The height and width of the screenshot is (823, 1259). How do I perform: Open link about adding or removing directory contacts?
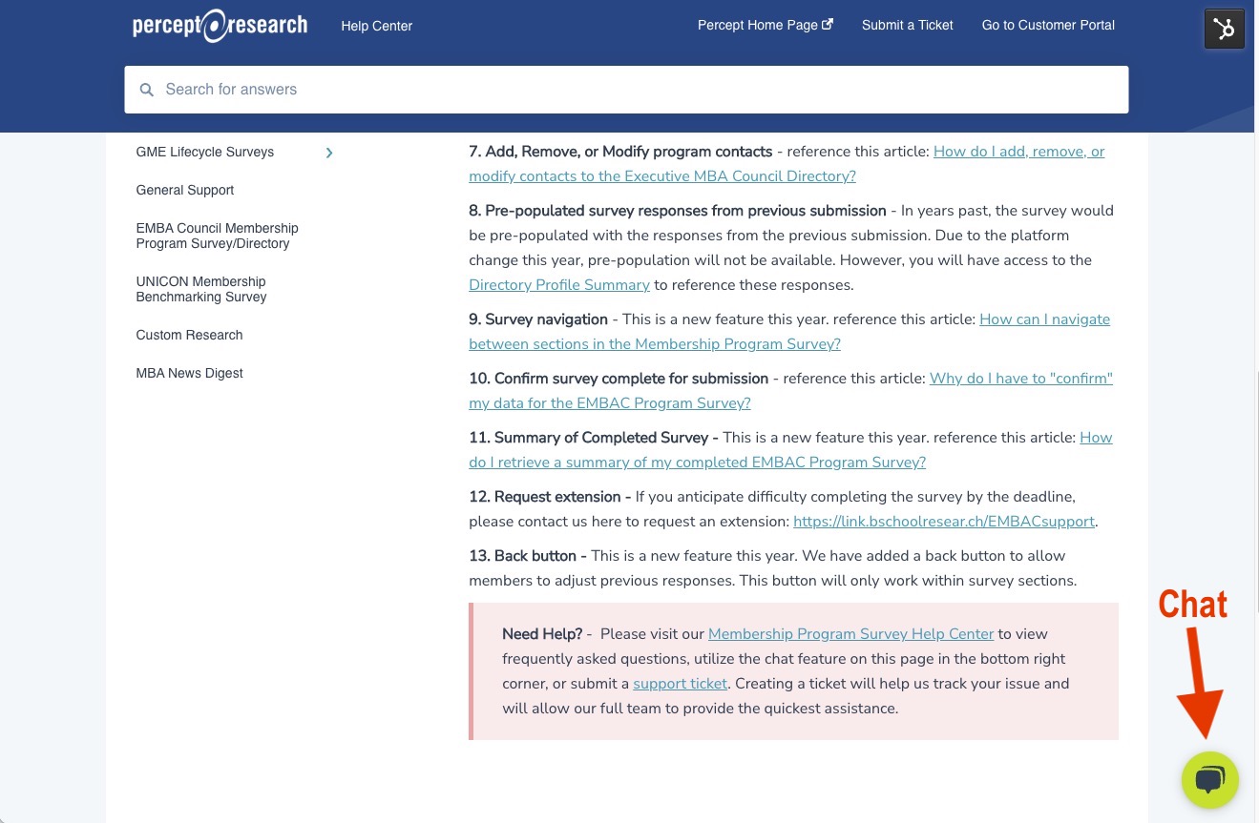pyautogui.click(x=787, y=164)
